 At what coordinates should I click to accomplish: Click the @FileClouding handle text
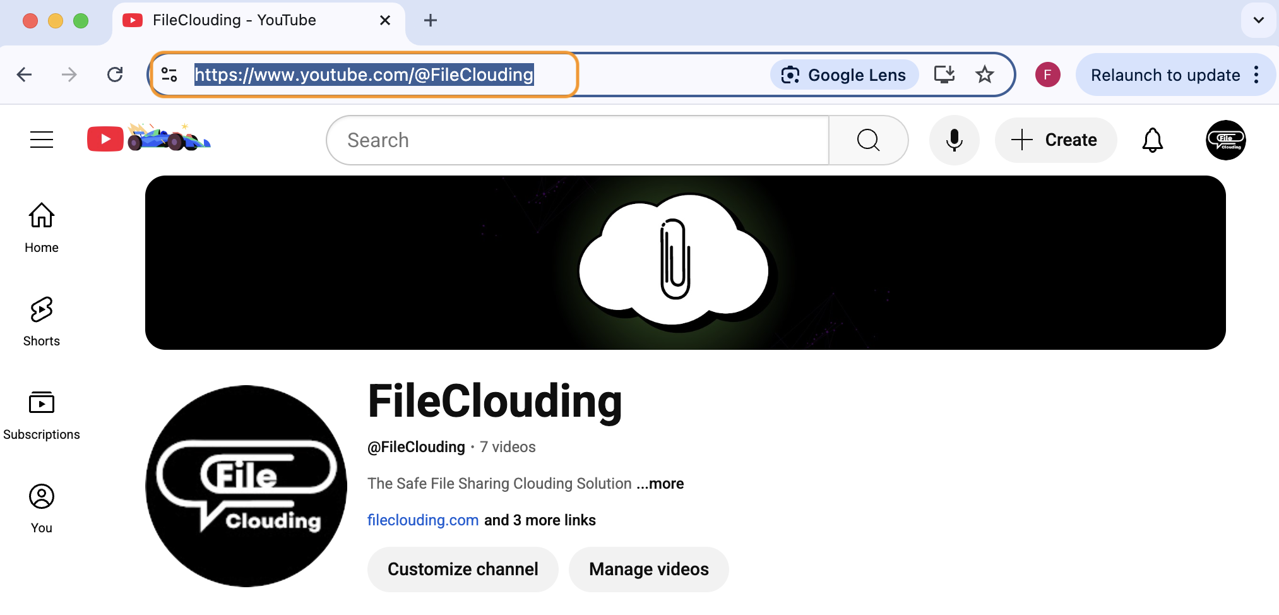pos(416,447)
